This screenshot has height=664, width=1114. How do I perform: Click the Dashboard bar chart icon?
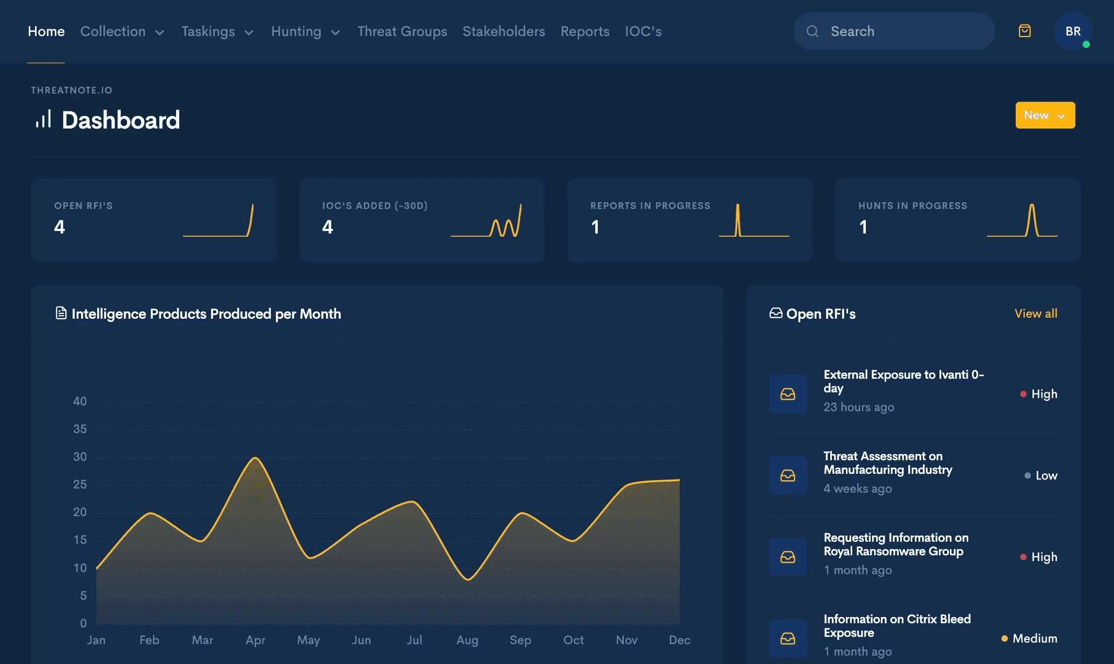click(x=43, y=119)
